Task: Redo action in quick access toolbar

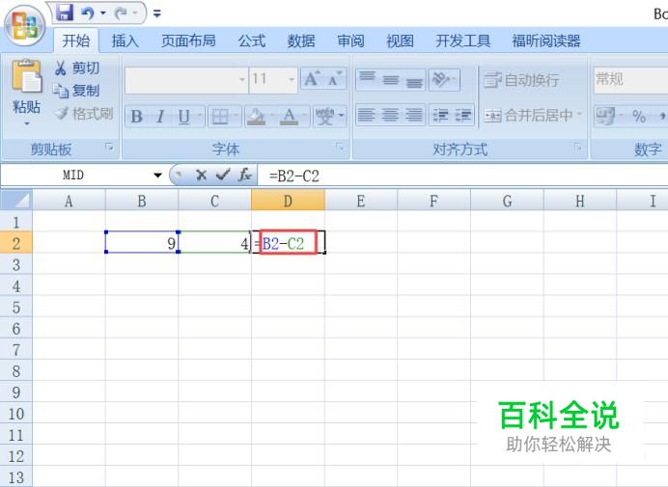Action: (120, 14)
